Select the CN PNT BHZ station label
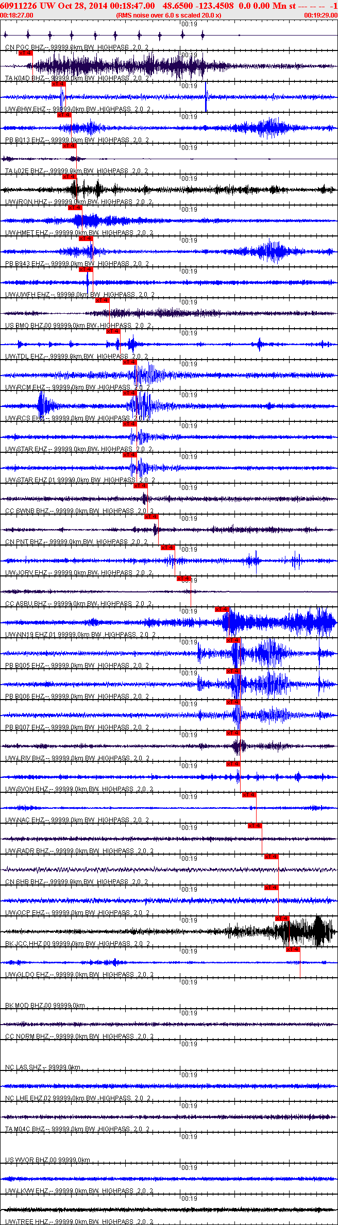This screenshot has height=1225, width=338. (76, 542)
